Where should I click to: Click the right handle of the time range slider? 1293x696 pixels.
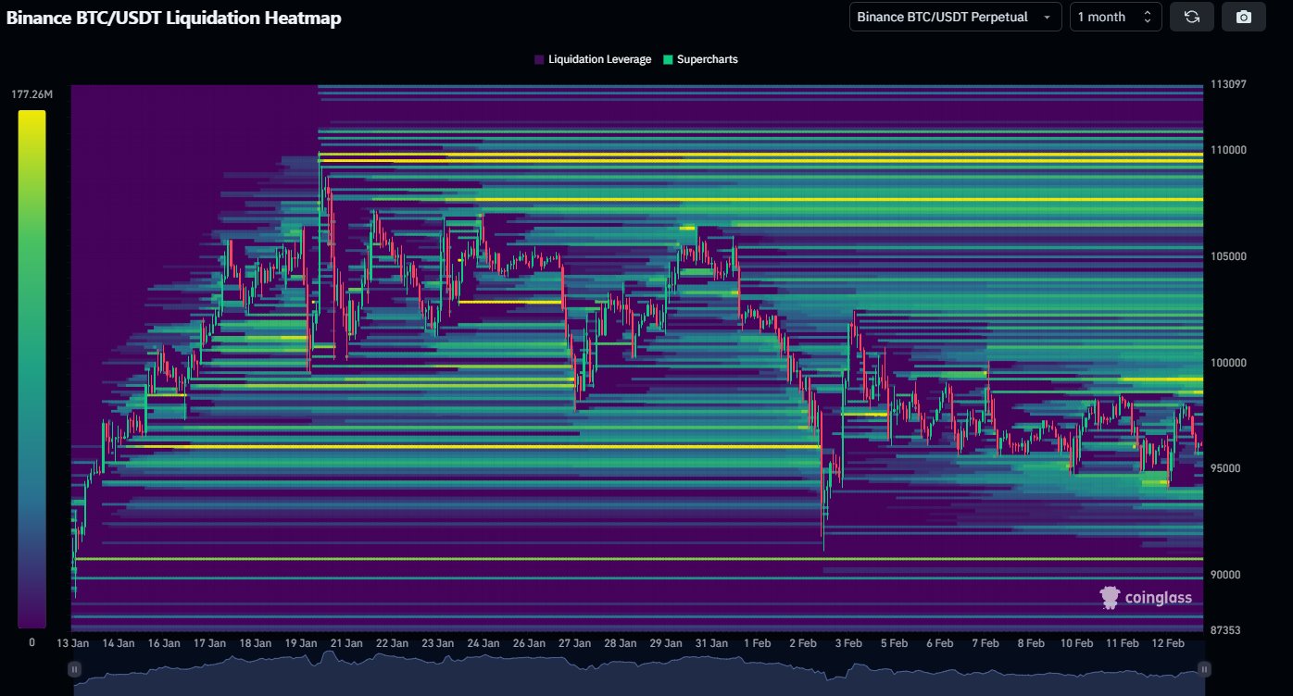point(1204,667)
